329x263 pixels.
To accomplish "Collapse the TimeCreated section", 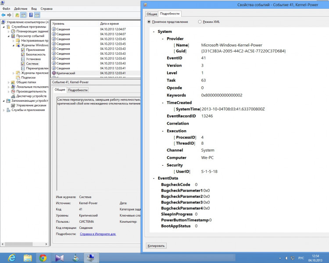I will click(x=163, y=103).
